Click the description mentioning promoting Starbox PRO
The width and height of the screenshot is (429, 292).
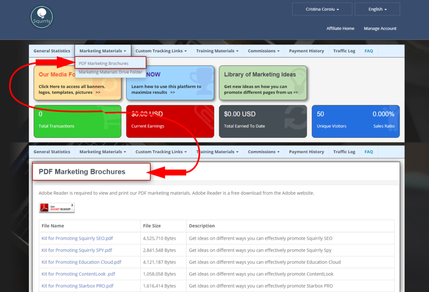tap(261, 286)
